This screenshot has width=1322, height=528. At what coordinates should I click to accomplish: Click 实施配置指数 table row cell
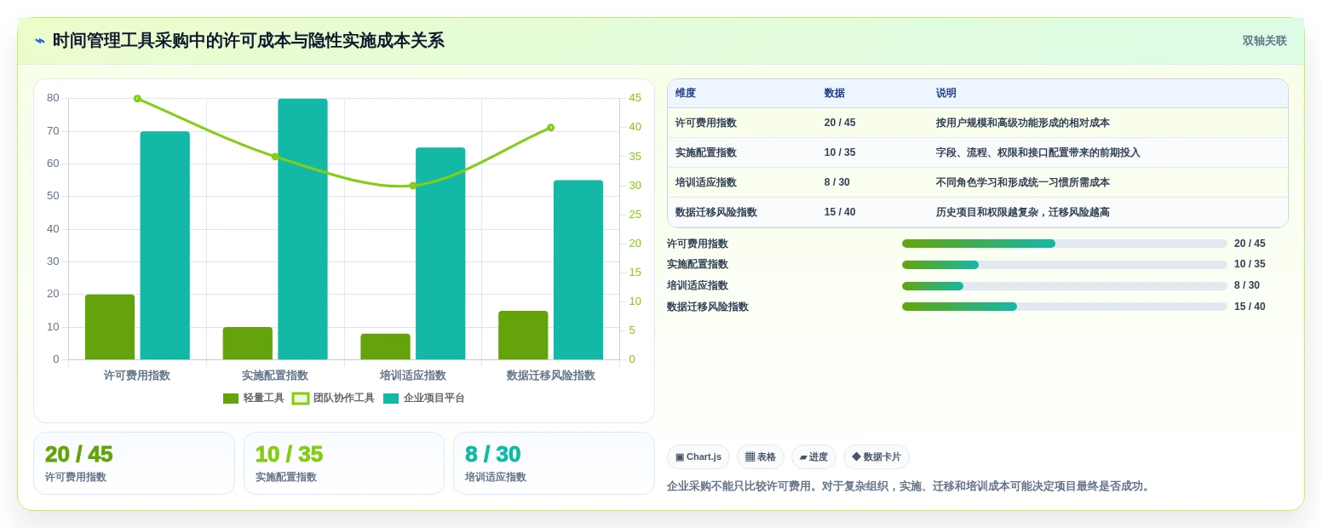(x=706, y=153)
